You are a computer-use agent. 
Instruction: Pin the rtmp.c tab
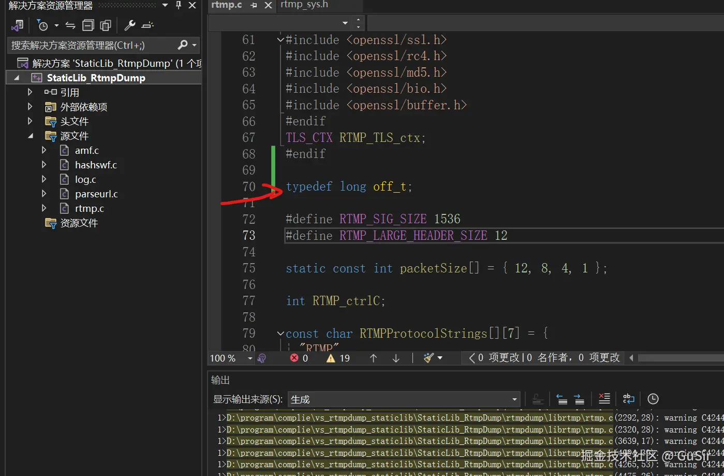pyautogui.click(x=254, y=6)
